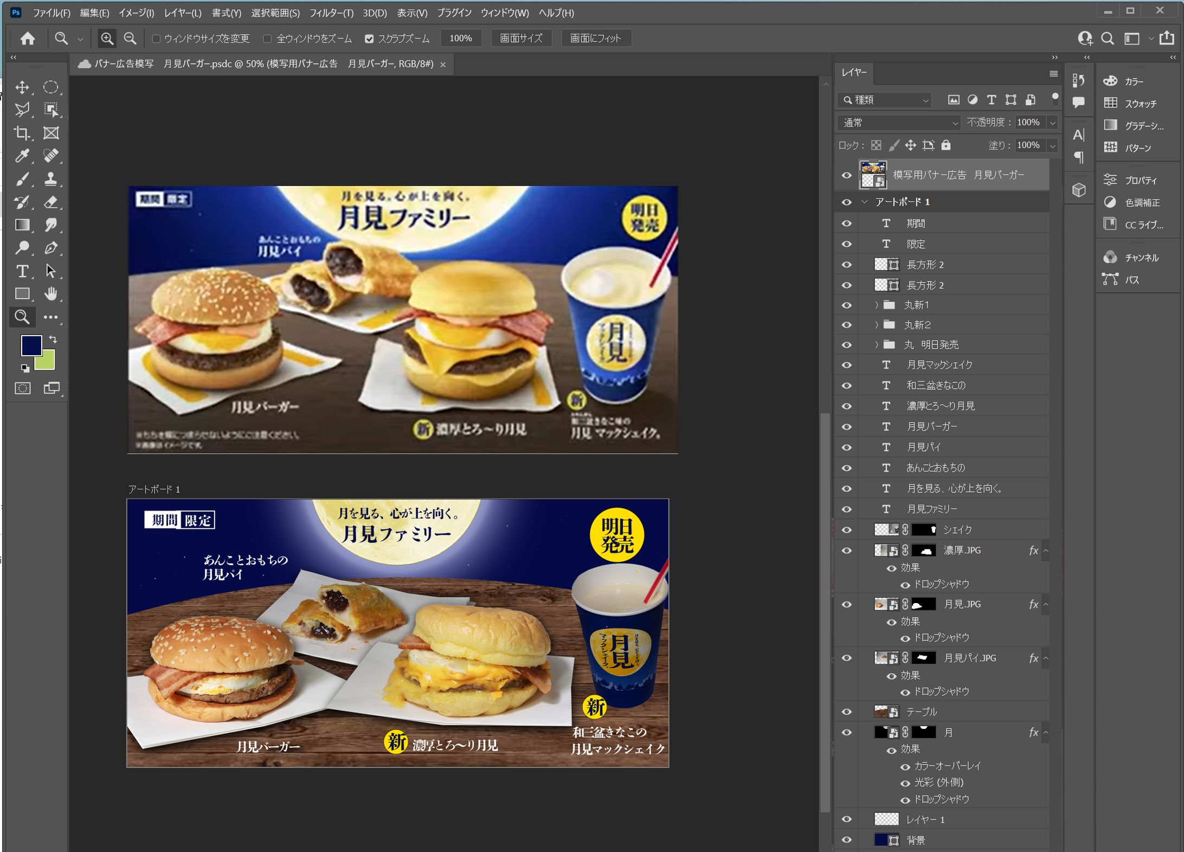Select the Crop tool
Viewport: 1184px width, 852px height.
click(x=22, y=133)
